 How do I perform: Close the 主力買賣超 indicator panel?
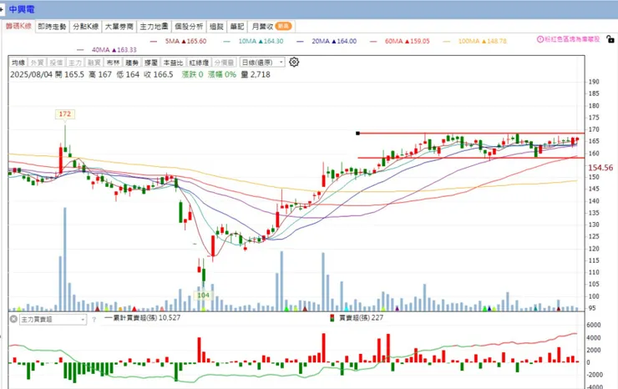coord(13,319)
